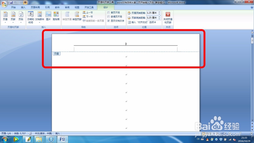Viewport: 254px width, 143px height.
Task: Increase header top distance (页眉顶端距离) spinner
Action: 159,12
